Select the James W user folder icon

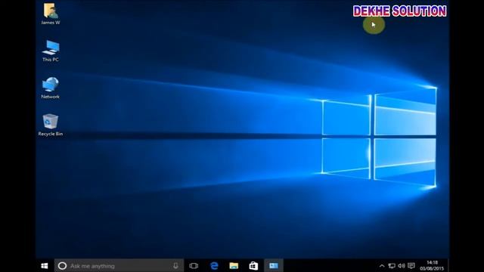pyautogui.click(x=51, y=14)
